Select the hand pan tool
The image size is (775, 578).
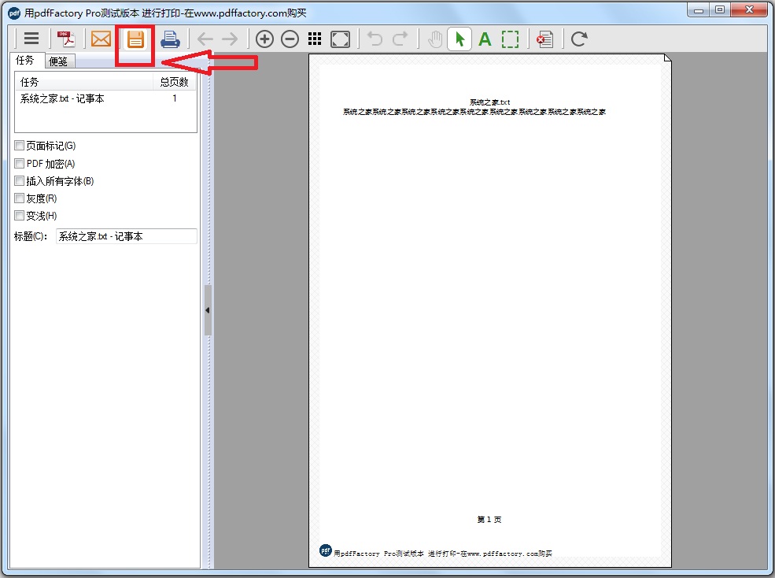435,39
